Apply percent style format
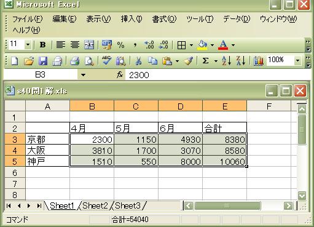The height and width of the screenshot is (227, 314). [x=120, y=45]
